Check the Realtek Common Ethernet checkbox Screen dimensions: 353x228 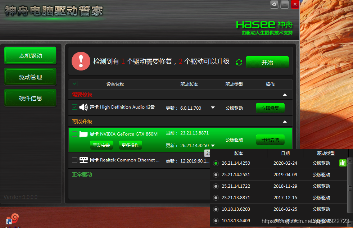(x=75, y=160)
